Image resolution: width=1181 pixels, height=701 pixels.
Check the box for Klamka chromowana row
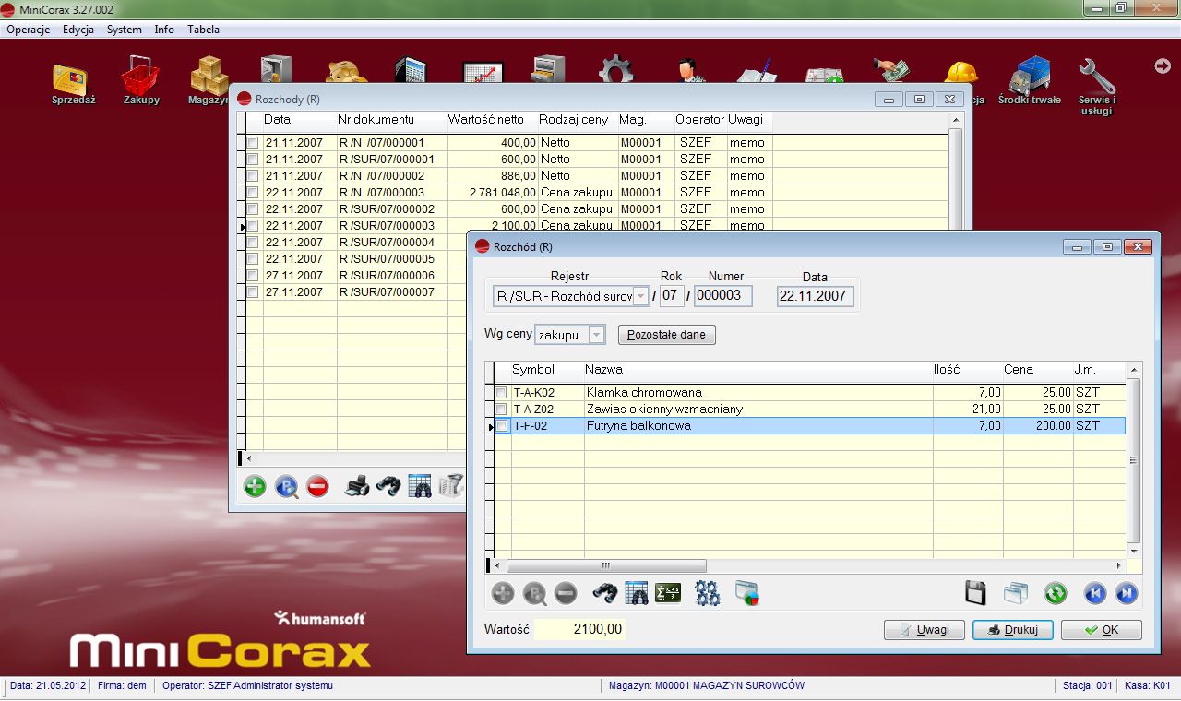pyautogui.click(x=501, y=393)
